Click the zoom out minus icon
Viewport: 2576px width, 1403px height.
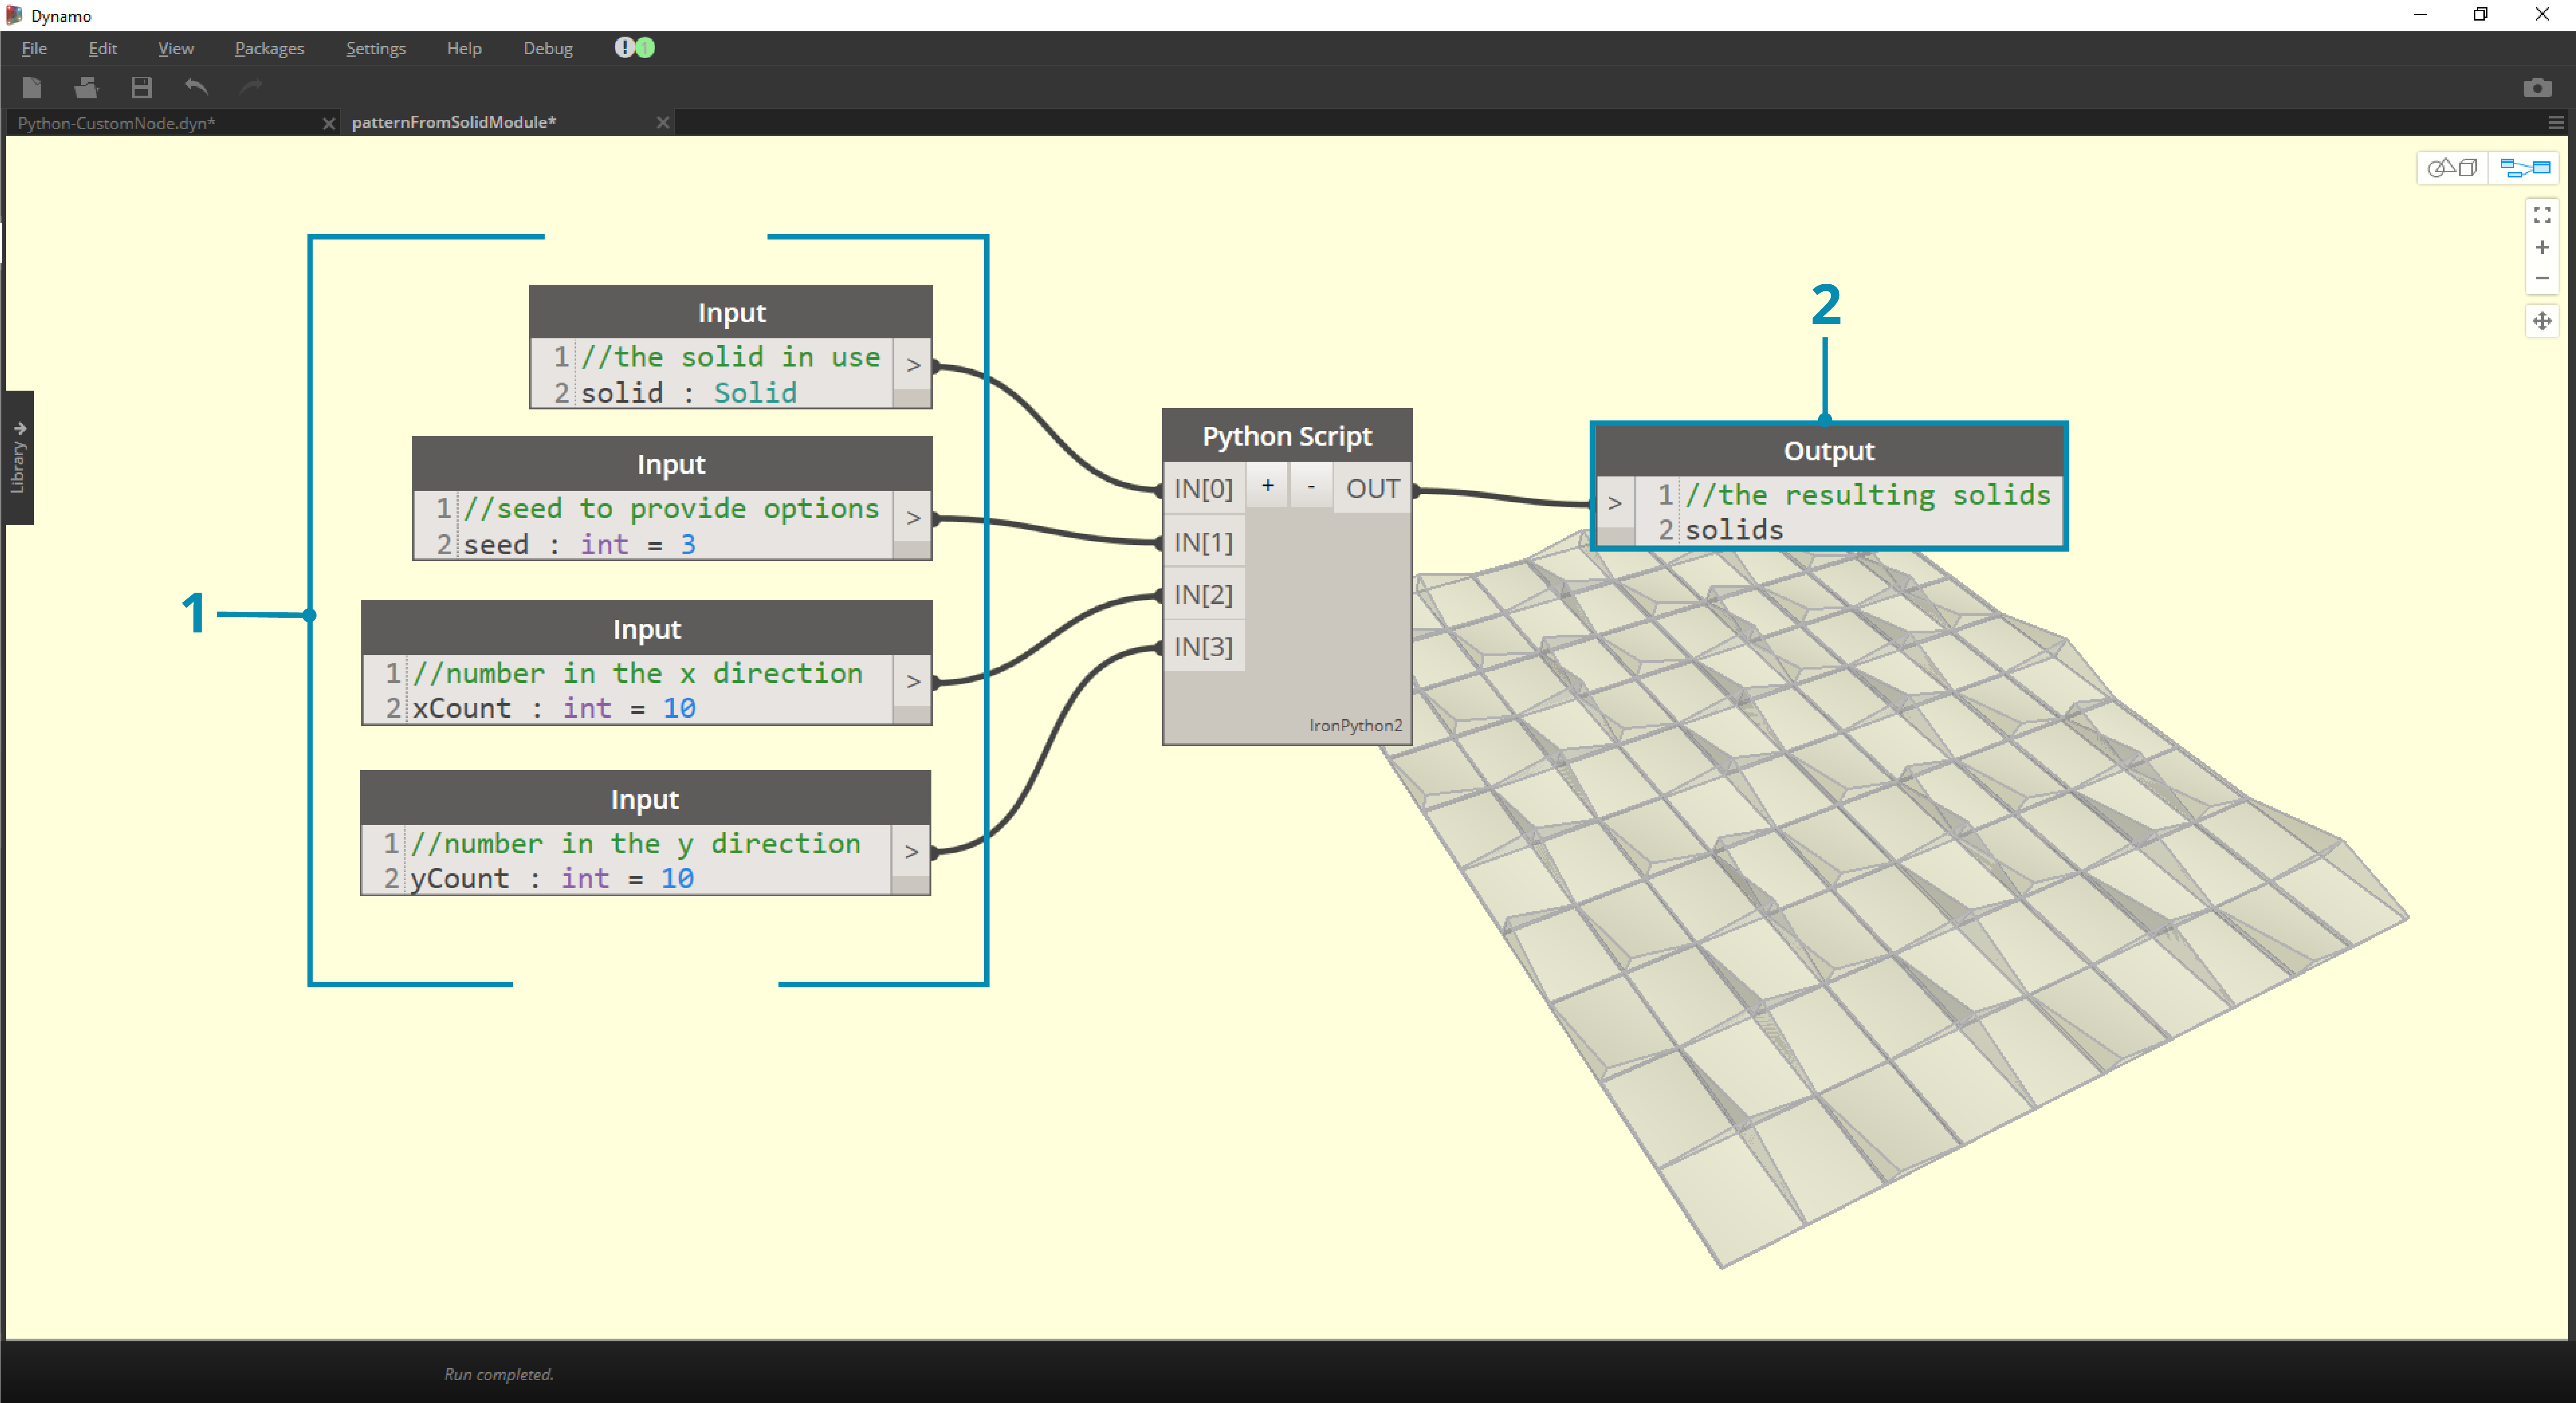(x=2542, y=279)
